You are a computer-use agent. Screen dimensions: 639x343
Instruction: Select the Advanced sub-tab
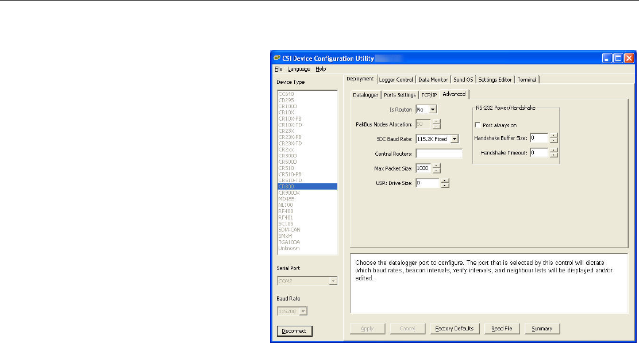coord(454,94)
